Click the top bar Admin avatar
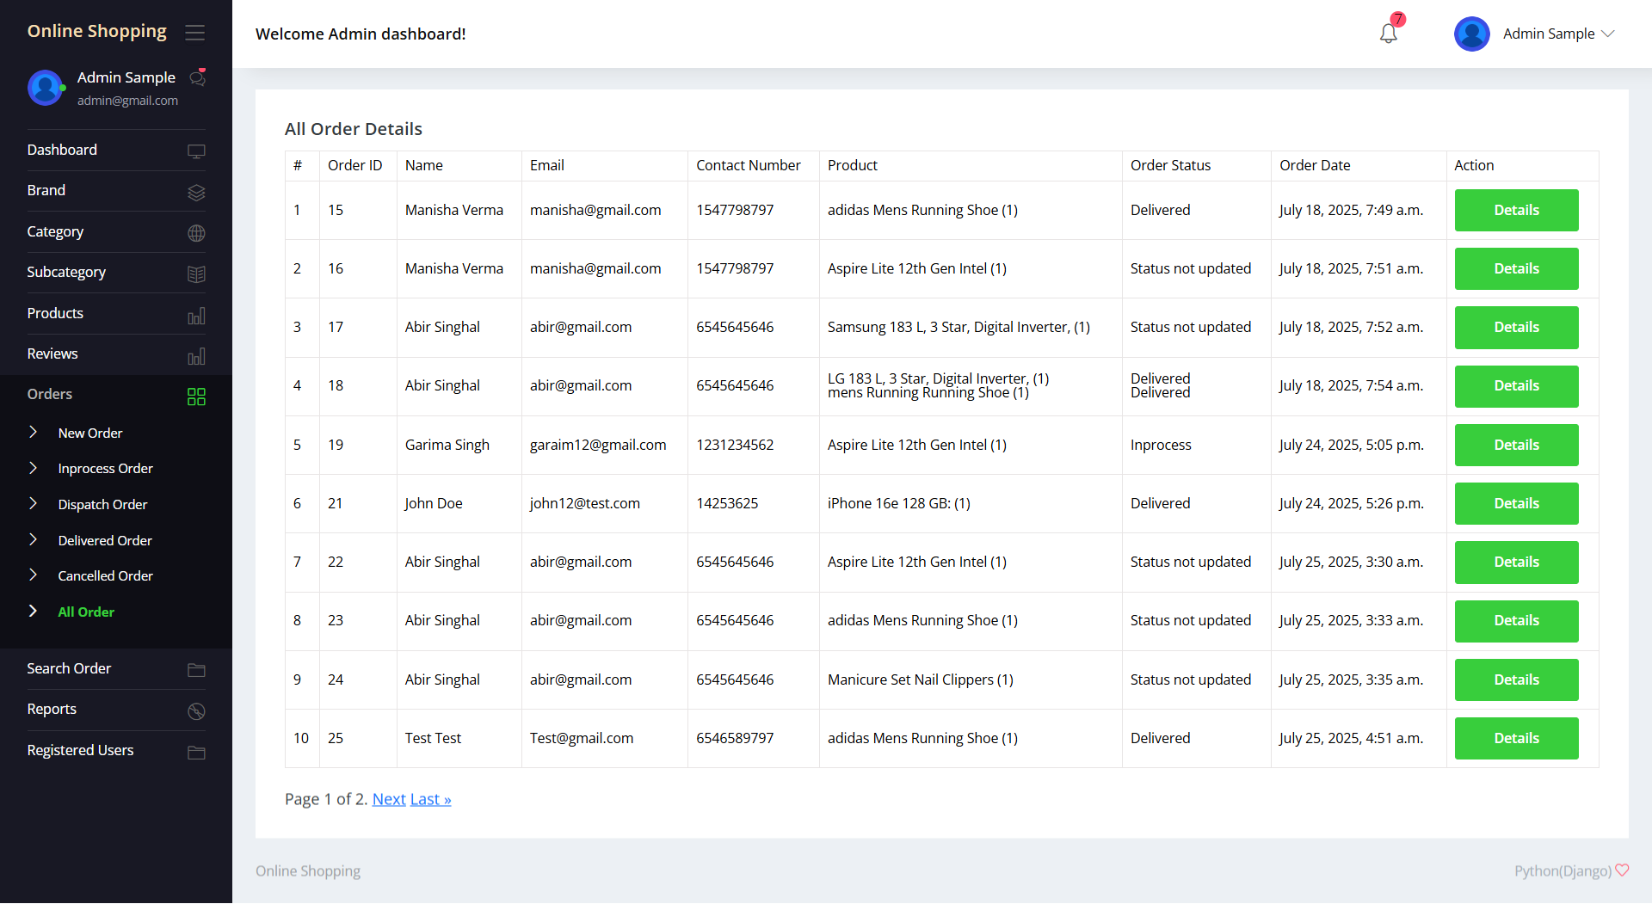Image resolution: width=1652 pixels, height=904 pixels. (x=1471, y=34)
